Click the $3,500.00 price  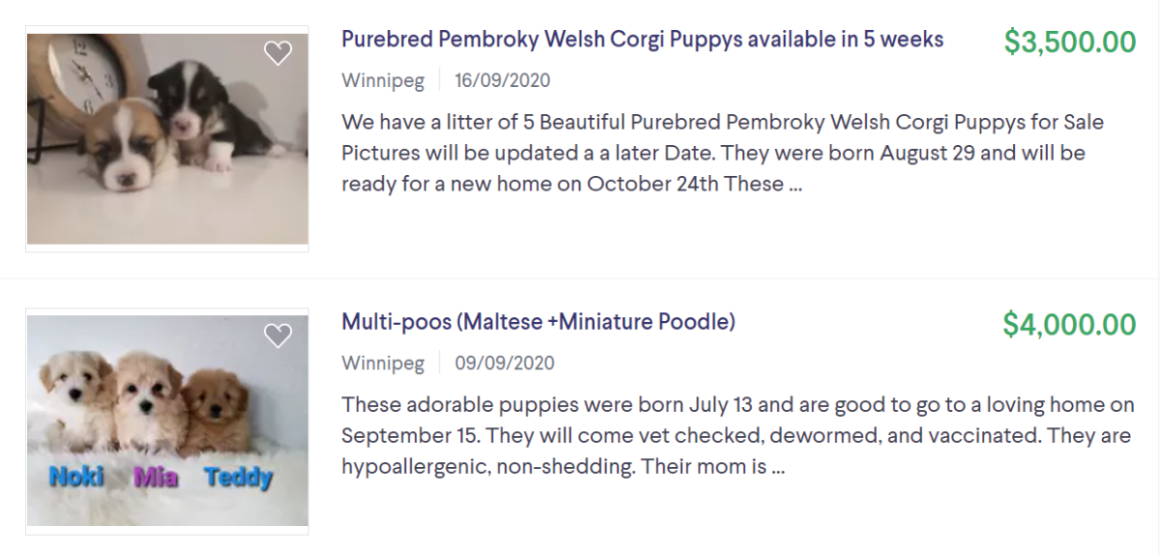(x=1069, y=43)
